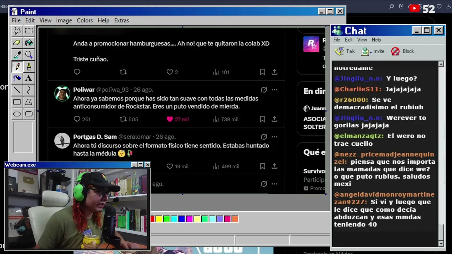Select the Curve tool in Paint

click(x=29, y=90)
